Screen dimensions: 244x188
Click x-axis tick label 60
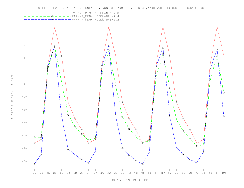(170, 173)
